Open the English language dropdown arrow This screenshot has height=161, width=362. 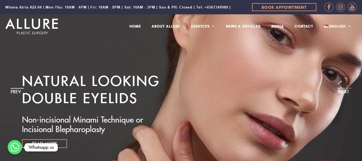(x=350, y=27)
